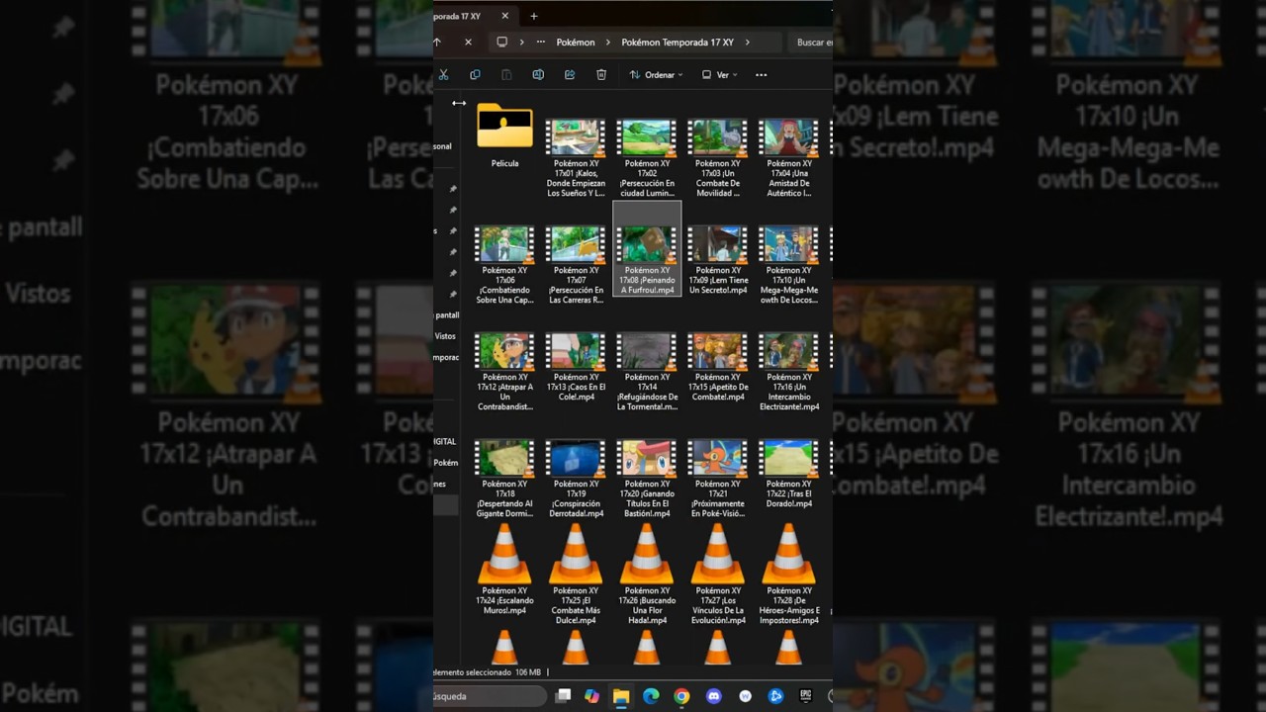1266x712 pixels.
Task: Select the VLC file 17x26 ¡Buscando Una Flor Hada
Action: point(647,575)
